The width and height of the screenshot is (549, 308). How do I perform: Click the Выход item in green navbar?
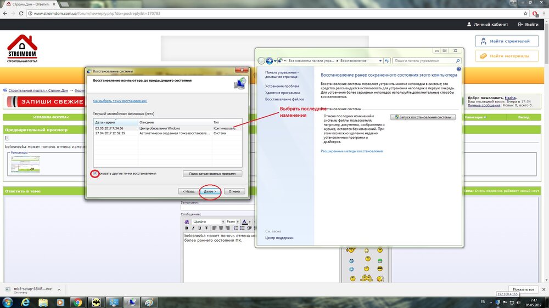point(524,117)
